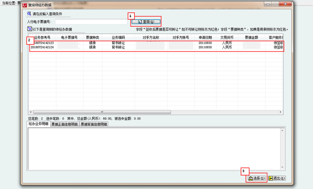Select the 经办业务明细 tab
Viewport: 313px width, 189px height.
(x=38, y=124)
